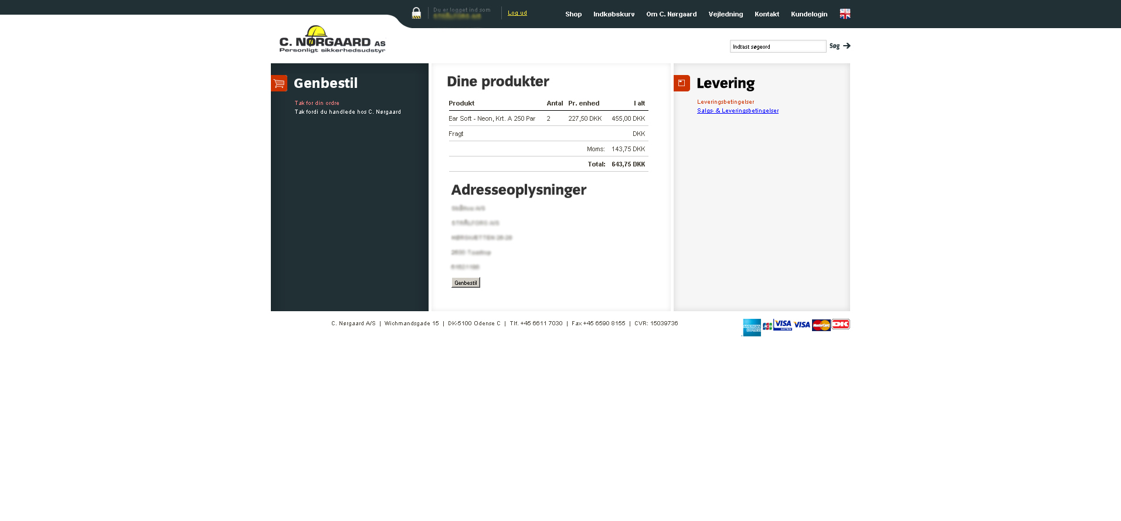
Task: Click the Søg search arrow
Action: pos(840,46)
